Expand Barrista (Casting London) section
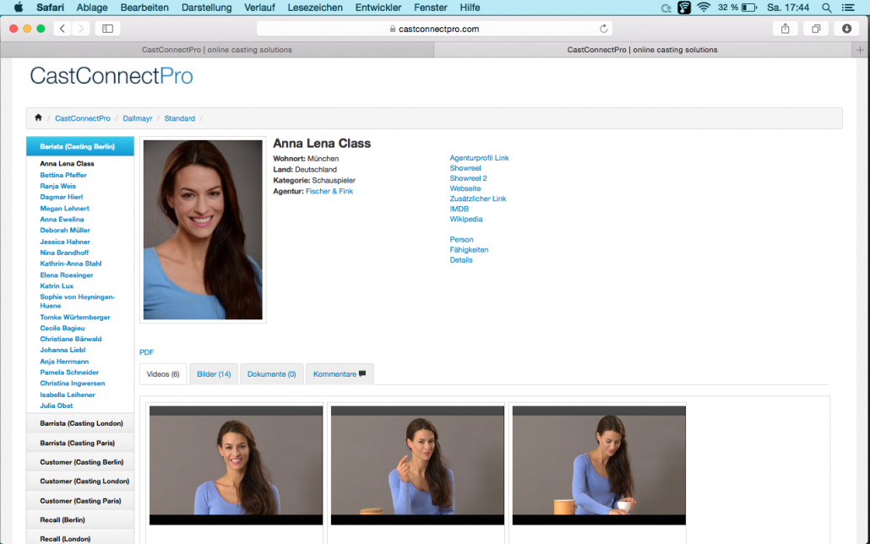The height and width of the screenshot is (544, 870). pos(80,423)
